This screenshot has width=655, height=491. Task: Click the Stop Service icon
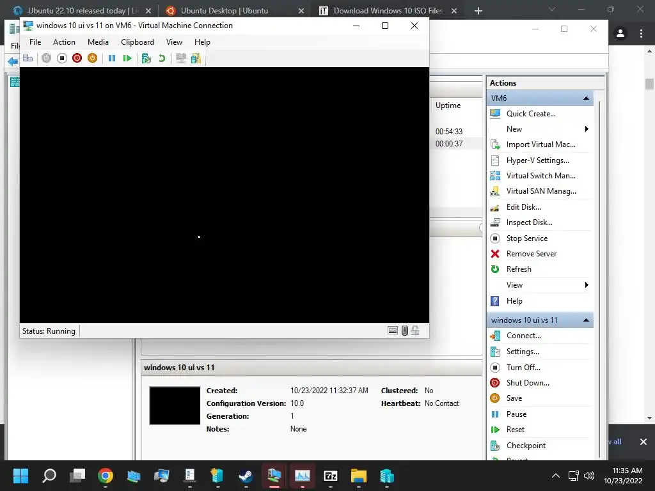495,238
